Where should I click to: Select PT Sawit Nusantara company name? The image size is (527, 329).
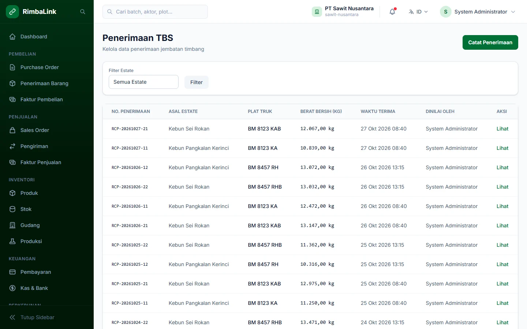[349, 8]
